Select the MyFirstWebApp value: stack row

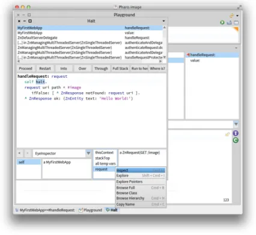(x=90, y=33)
